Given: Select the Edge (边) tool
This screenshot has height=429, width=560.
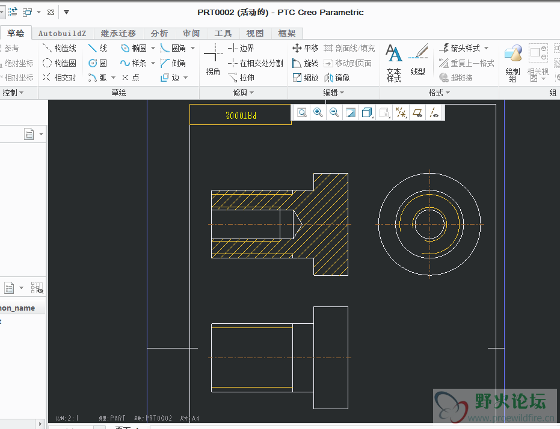Looking at the screenshot, I should click(x=170, y=78).
